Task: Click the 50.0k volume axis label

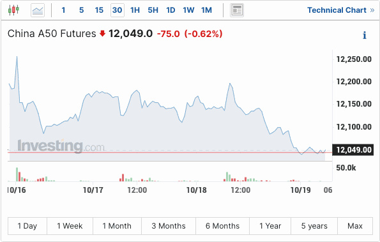Action: pos(346,168)
